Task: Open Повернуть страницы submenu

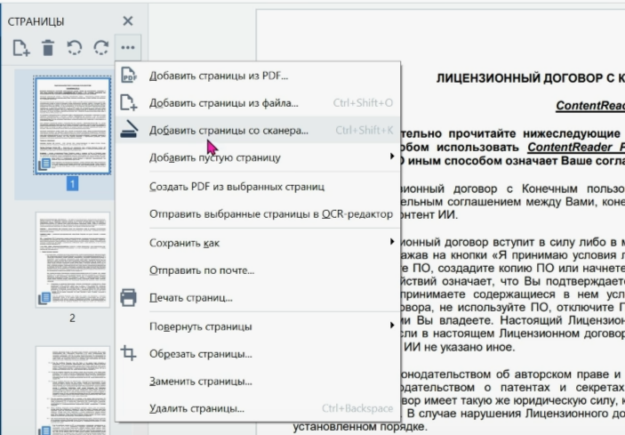Action: pyautogui.click(x=258, y=326)
